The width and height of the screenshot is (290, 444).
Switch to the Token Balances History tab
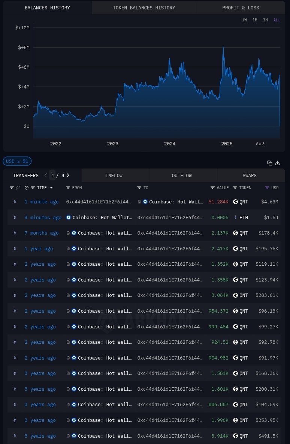point(144,8)
